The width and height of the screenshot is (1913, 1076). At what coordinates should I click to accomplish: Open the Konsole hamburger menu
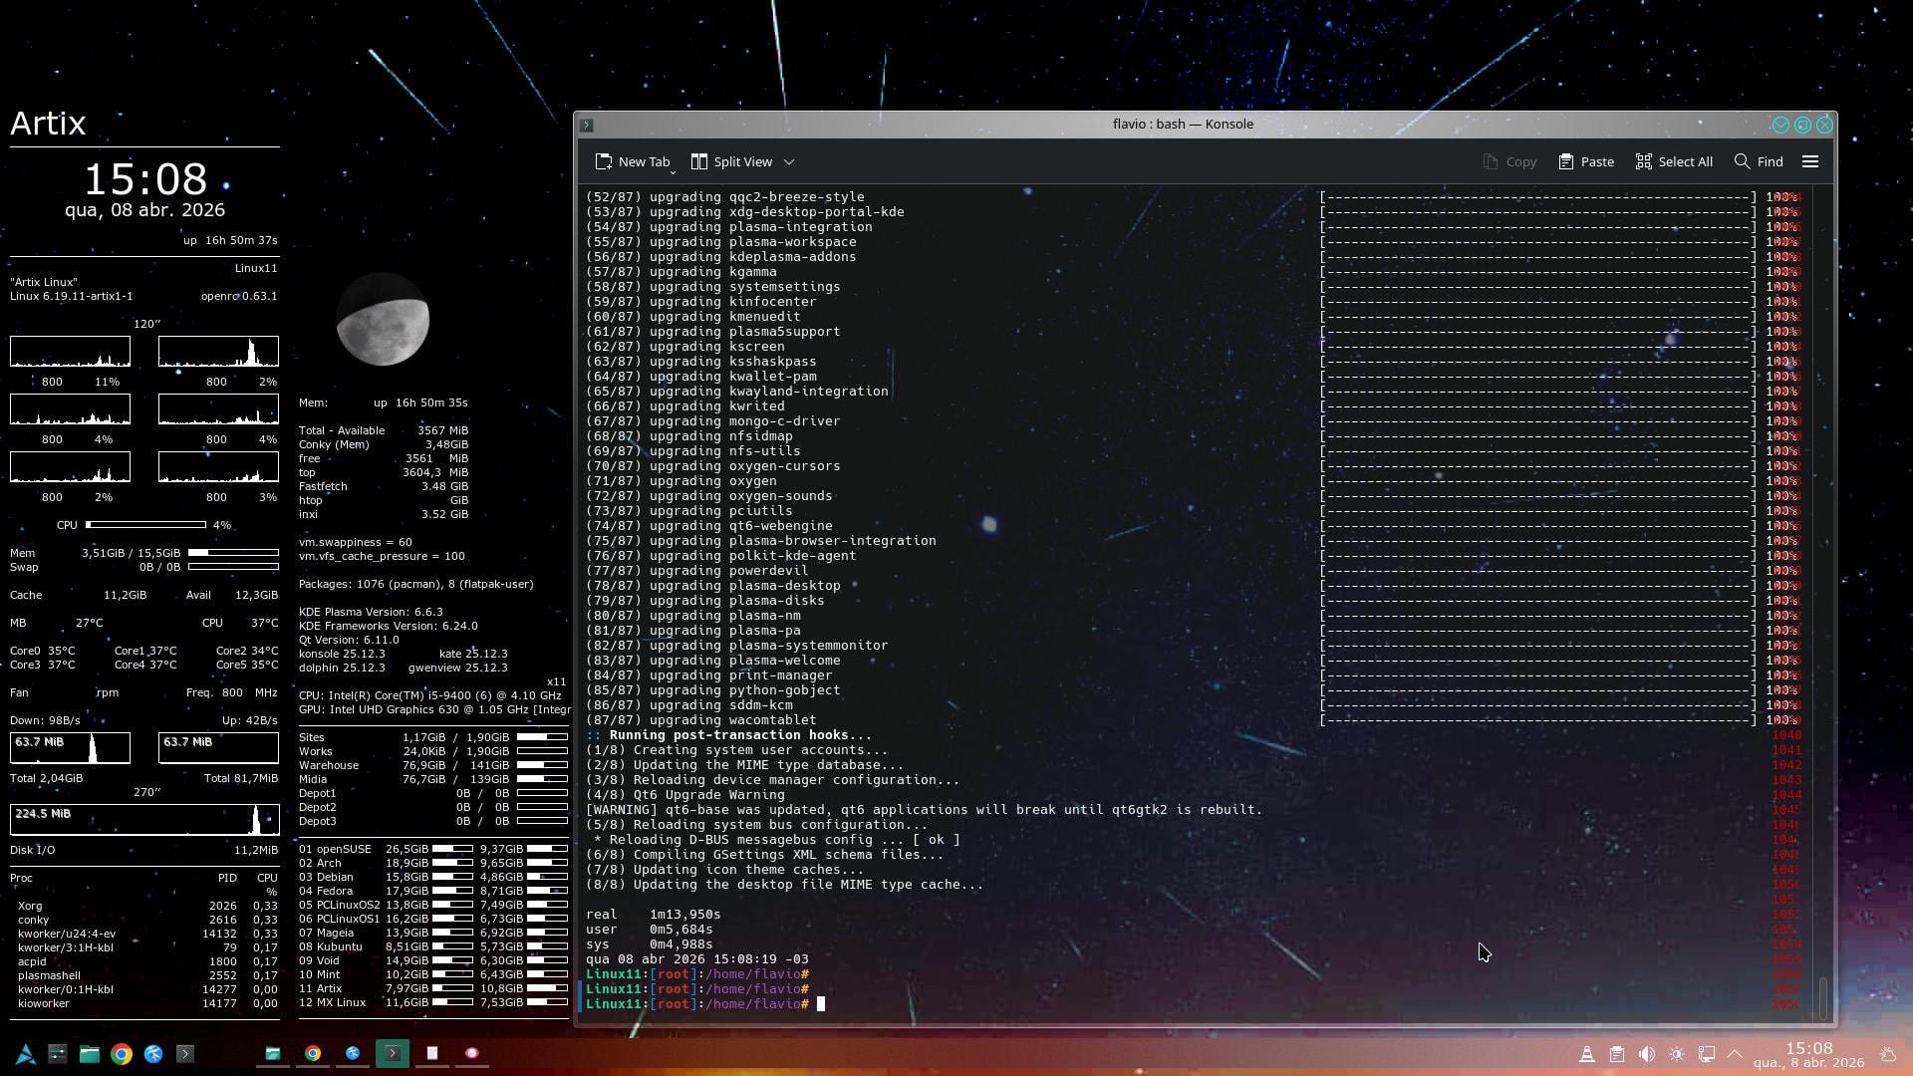coord(1810,161)
